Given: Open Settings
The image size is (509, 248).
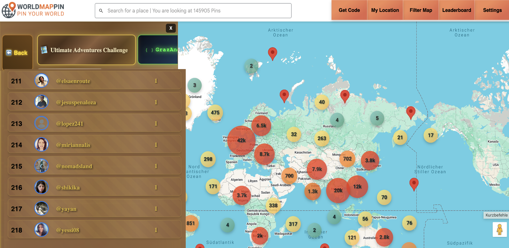Looking at the screenshot, I should [x=492, y=10].
